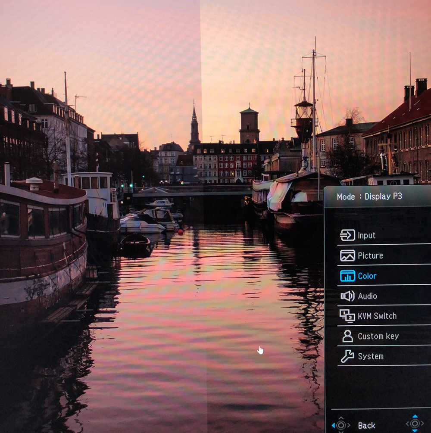Click the Custom key person icon

tap(347, 336)
